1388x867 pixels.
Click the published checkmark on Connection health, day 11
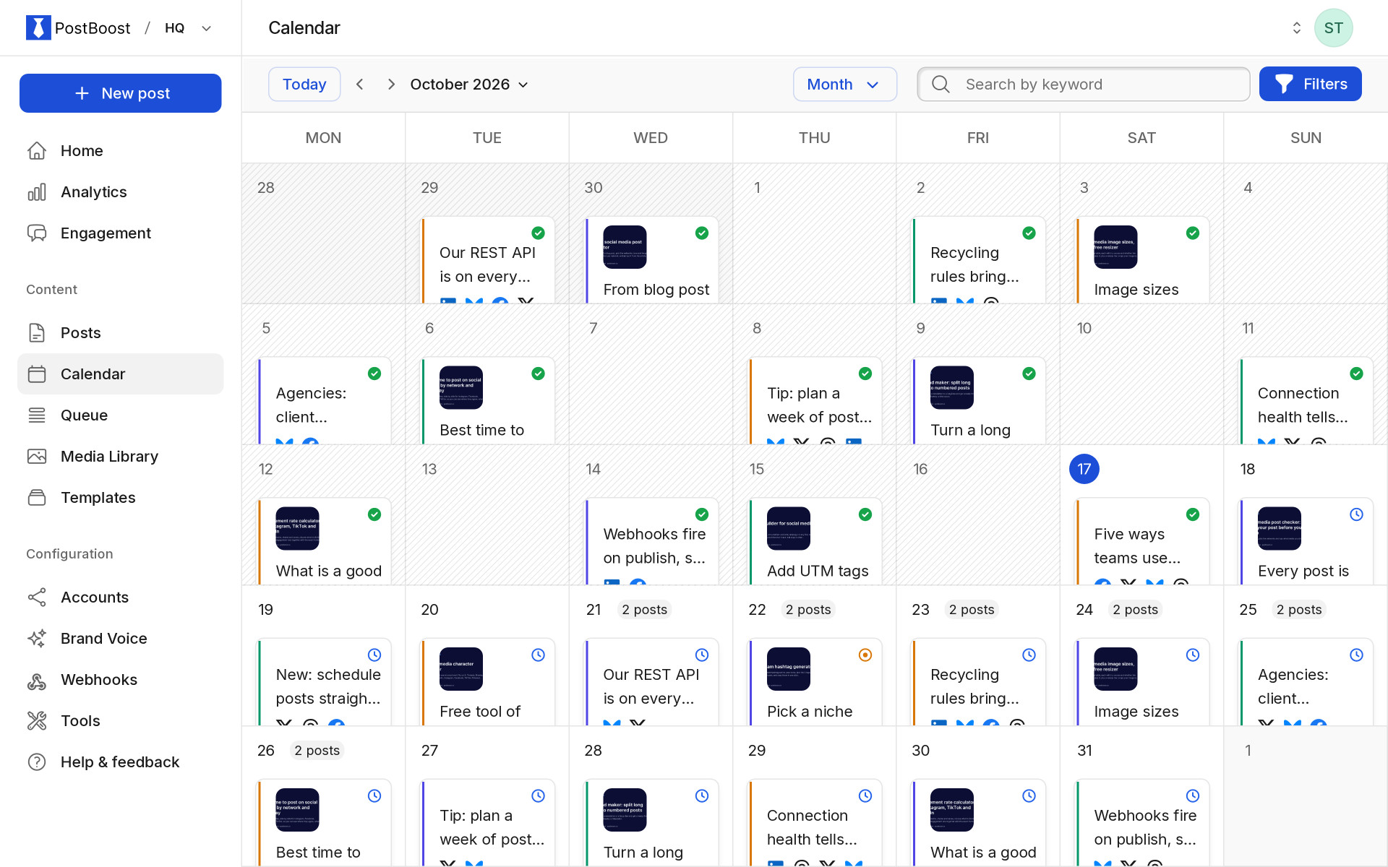[x=1356, y=374]
